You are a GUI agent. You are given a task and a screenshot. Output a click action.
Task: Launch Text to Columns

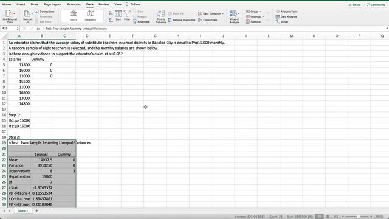(x=160, y=16)
